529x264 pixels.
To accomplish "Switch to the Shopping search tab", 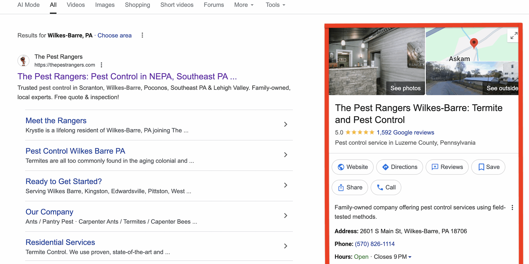I will point(137,5).
